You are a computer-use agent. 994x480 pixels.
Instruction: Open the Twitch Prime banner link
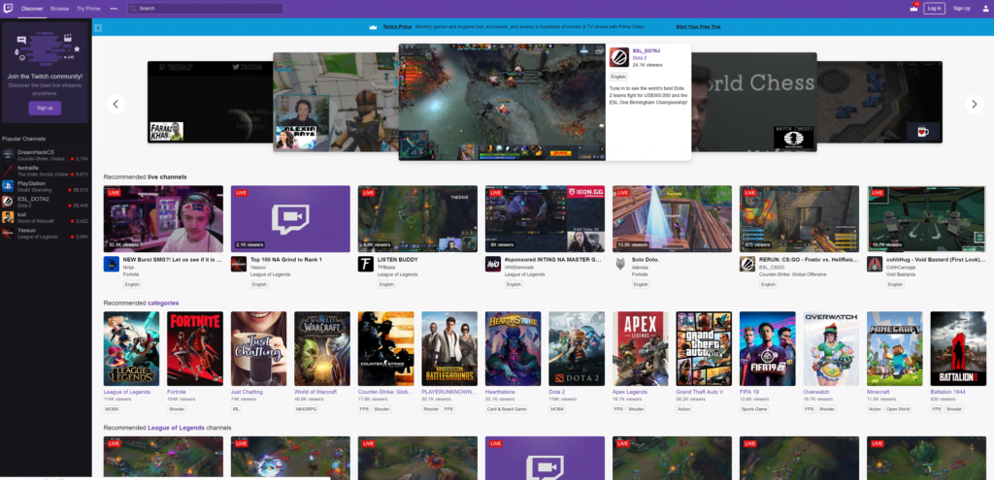pos(397,26)
